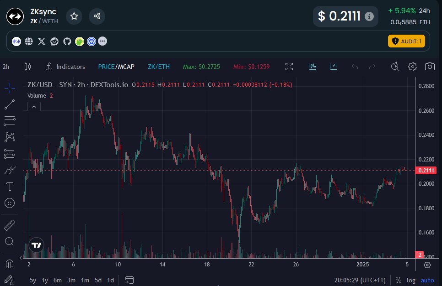Open the quick search lightning icon
The width and height of the screenshot is (442, 286).
pyautogui.click(x=395, y=67)
